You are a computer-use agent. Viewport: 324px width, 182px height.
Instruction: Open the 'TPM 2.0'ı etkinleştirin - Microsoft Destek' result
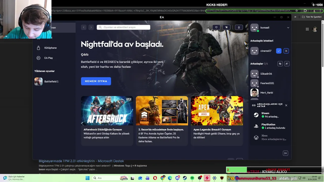click(81, 161)
